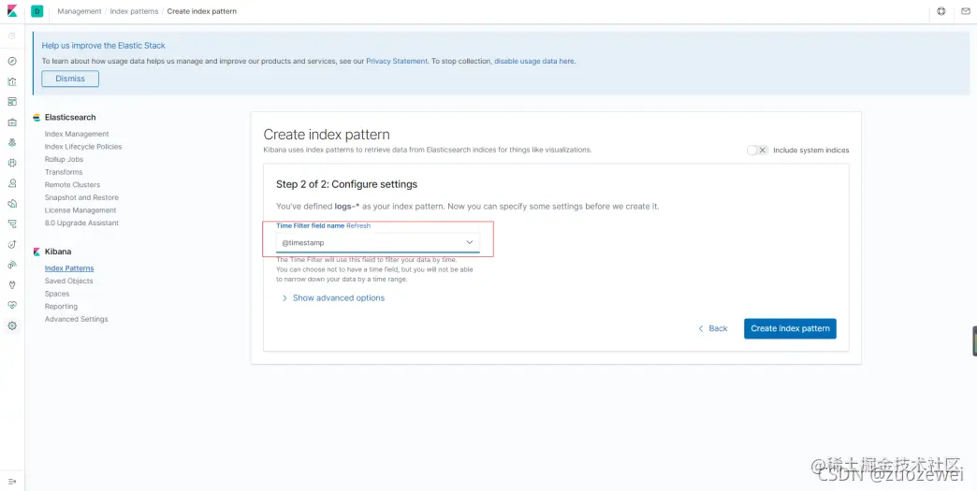The width and height of the screenshot is (977, 491).
Task: Go to Management breadcrumb
Action: pyautogui.click(x=80, y=11)
